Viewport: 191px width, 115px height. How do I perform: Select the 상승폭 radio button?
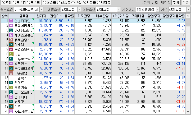(59, 3)
